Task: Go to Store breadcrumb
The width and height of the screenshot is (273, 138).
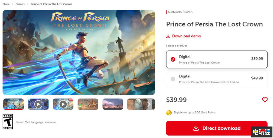Action: tap(6, 4)
